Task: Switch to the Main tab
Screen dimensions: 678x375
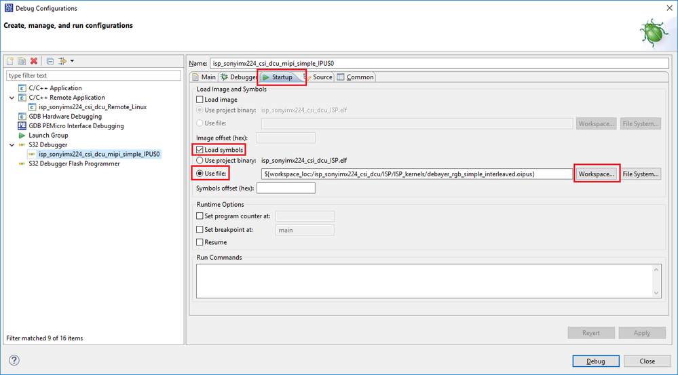Action: tap(204, 77)
